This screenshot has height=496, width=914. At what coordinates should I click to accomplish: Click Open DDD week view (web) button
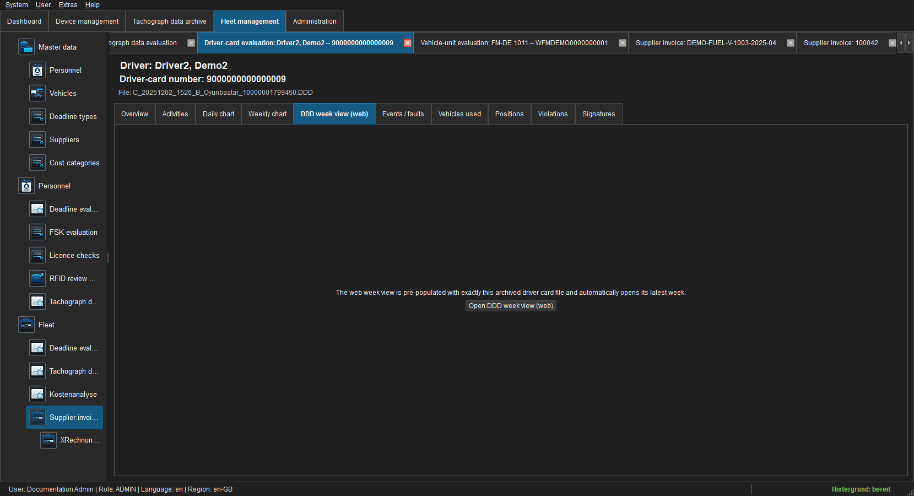coord(511,306)
